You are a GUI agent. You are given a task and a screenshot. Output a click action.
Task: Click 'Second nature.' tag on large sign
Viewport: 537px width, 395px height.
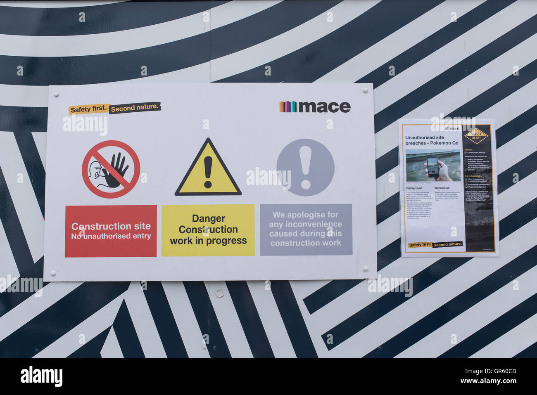click(x=135, y=108)
